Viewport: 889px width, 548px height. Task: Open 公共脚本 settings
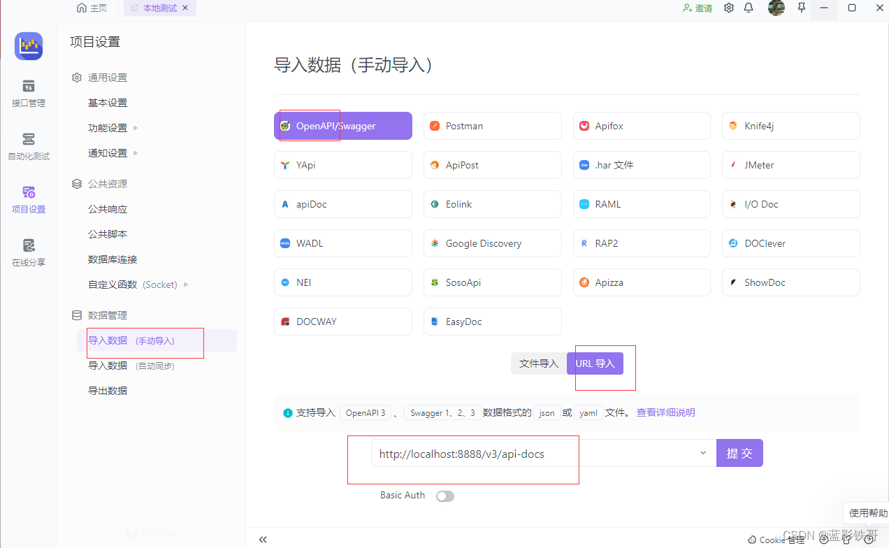(108, 234)
